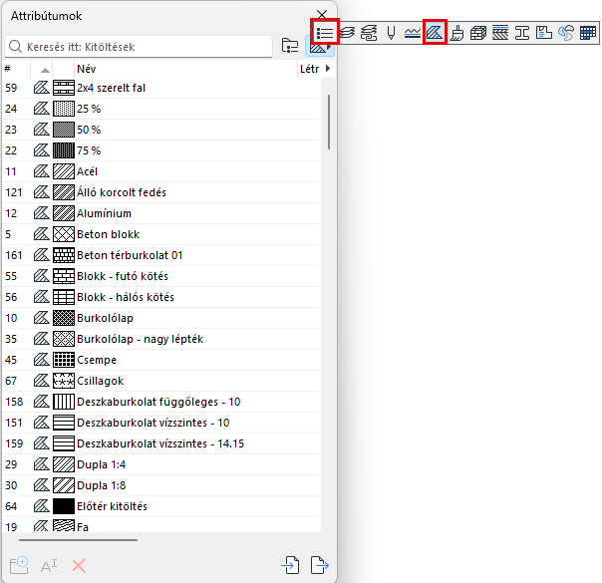
Task: Select the Fa fill row
Action: point(161,525)
